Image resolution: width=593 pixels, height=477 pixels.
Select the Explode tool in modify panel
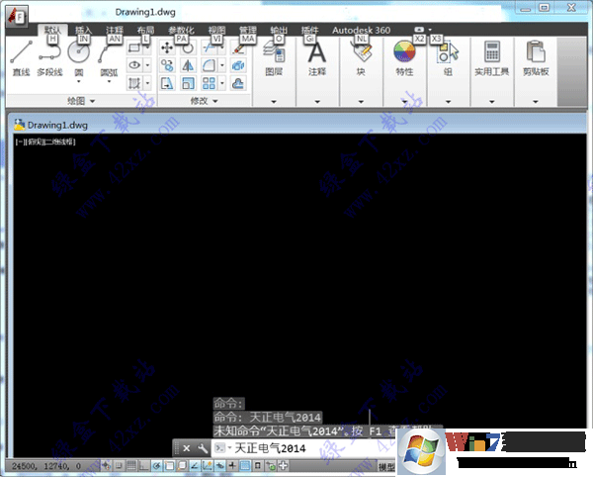(238, 65)
